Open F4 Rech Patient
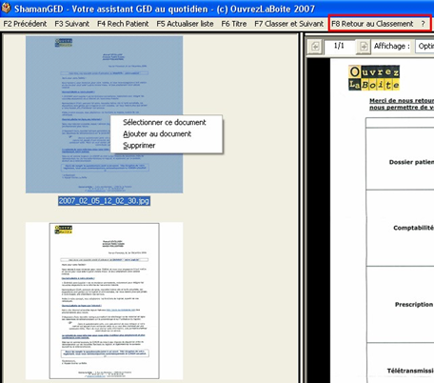Screen dimensions: 434x383 tap(123, 24)
